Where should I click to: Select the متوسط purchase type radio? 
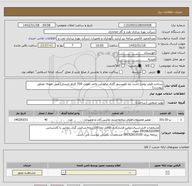144,72
